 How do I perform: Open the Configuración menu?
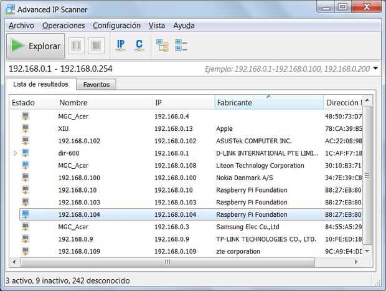pyautogui.click(x=116, y=26)
